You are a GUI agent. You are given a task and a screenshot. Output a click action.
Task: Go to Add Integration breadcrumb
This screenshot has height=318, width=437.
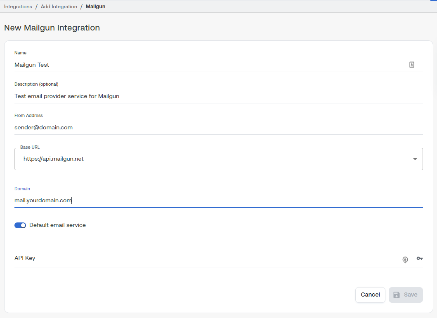click(x=59, y=7)
